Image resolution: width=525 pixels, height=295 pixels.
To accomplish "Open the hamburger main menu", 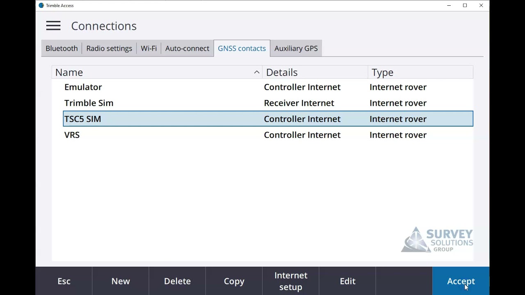I will [53, 26].
